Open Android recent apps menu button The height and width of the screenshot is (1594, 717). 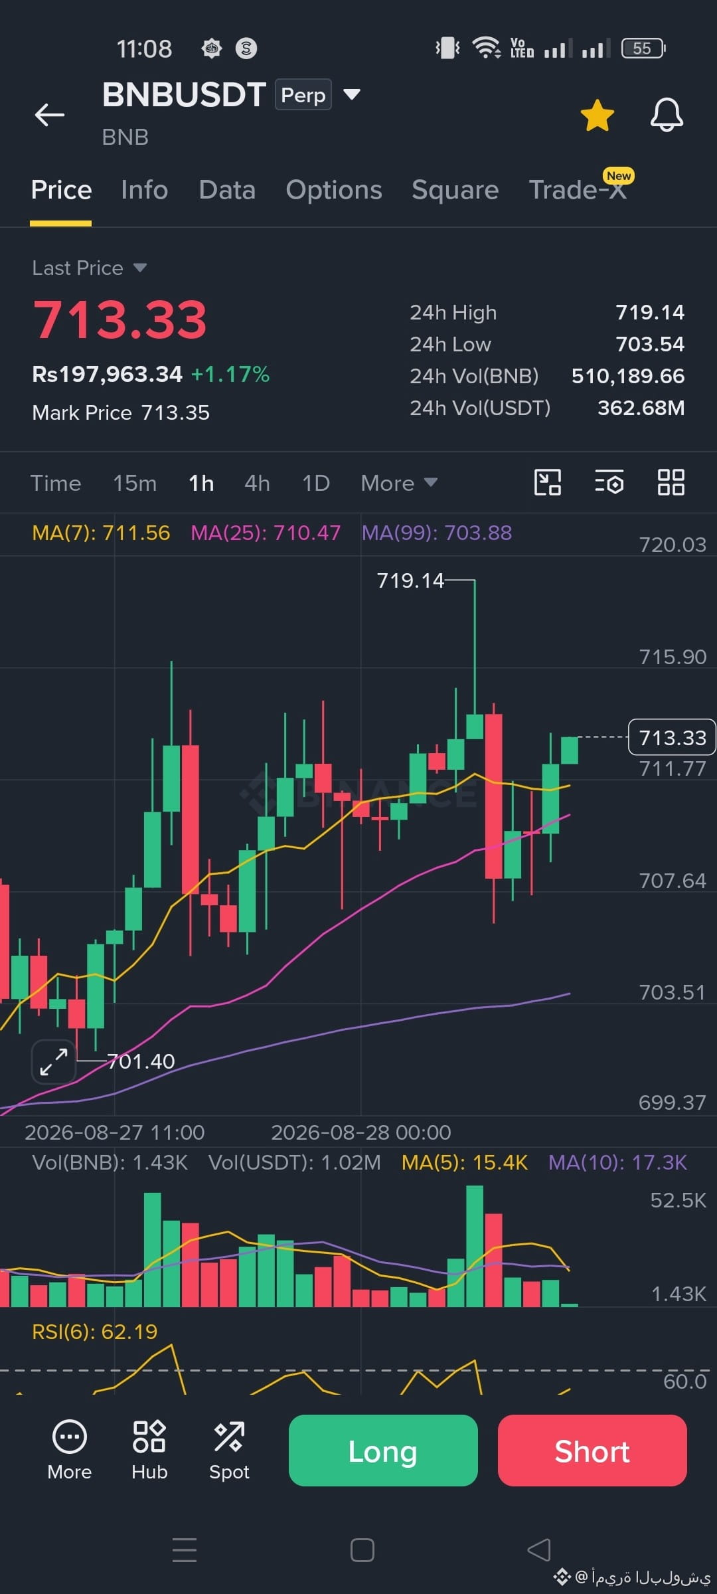[185, 1550]
